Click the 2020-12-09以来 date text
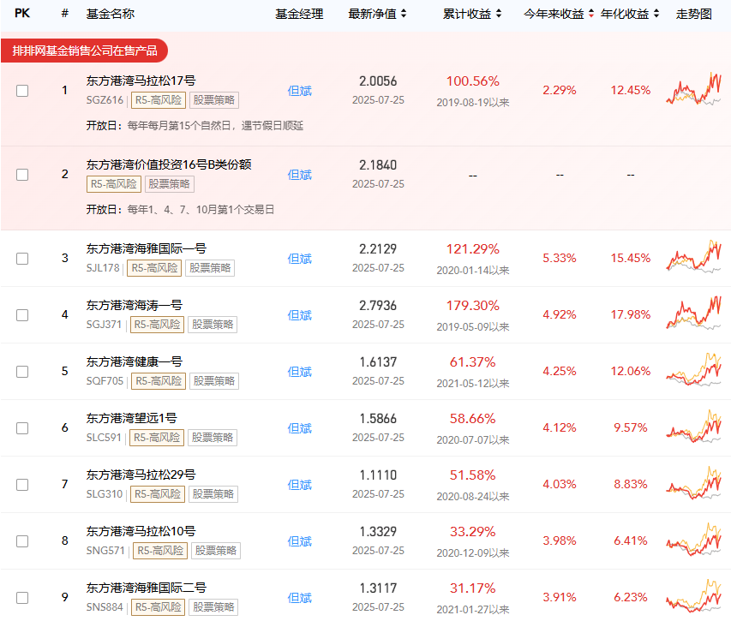731x621 pixels. (473, 553)
